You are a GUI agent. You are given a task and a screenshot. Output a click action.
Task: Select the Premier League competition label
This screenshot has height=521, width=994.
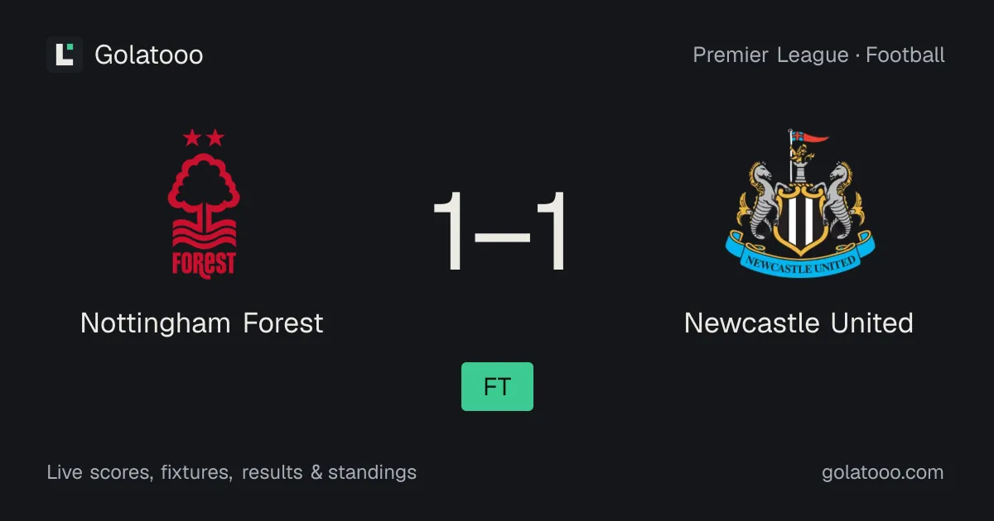[770, 55]
